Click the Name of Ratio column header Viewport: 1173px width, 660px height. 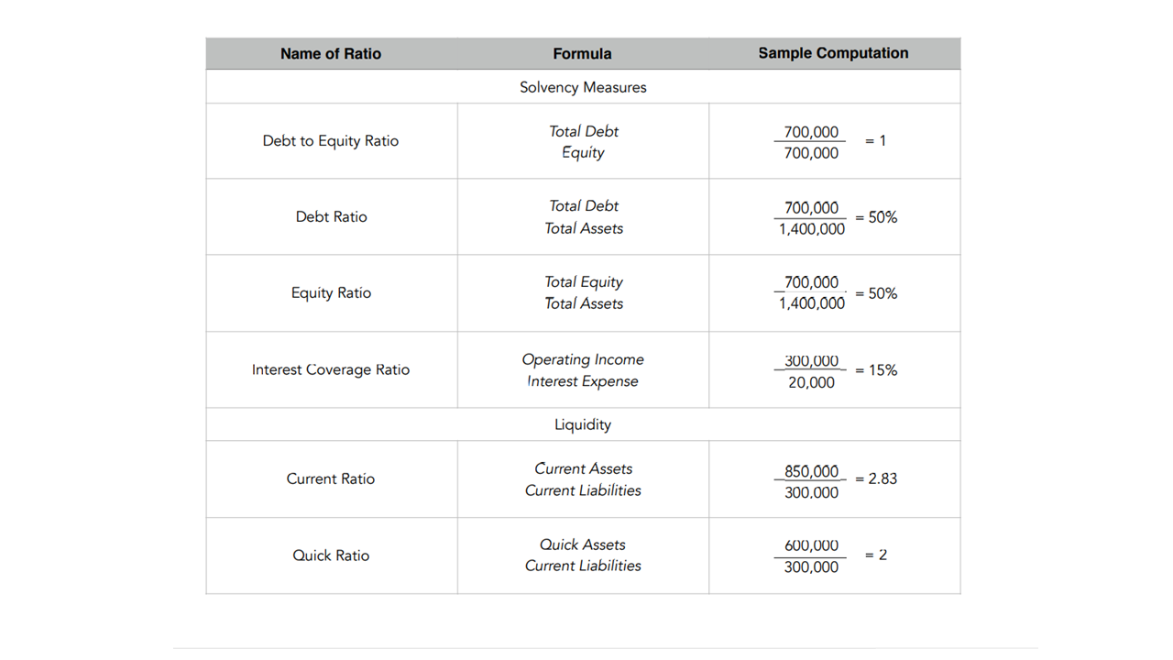click(331, 54)
